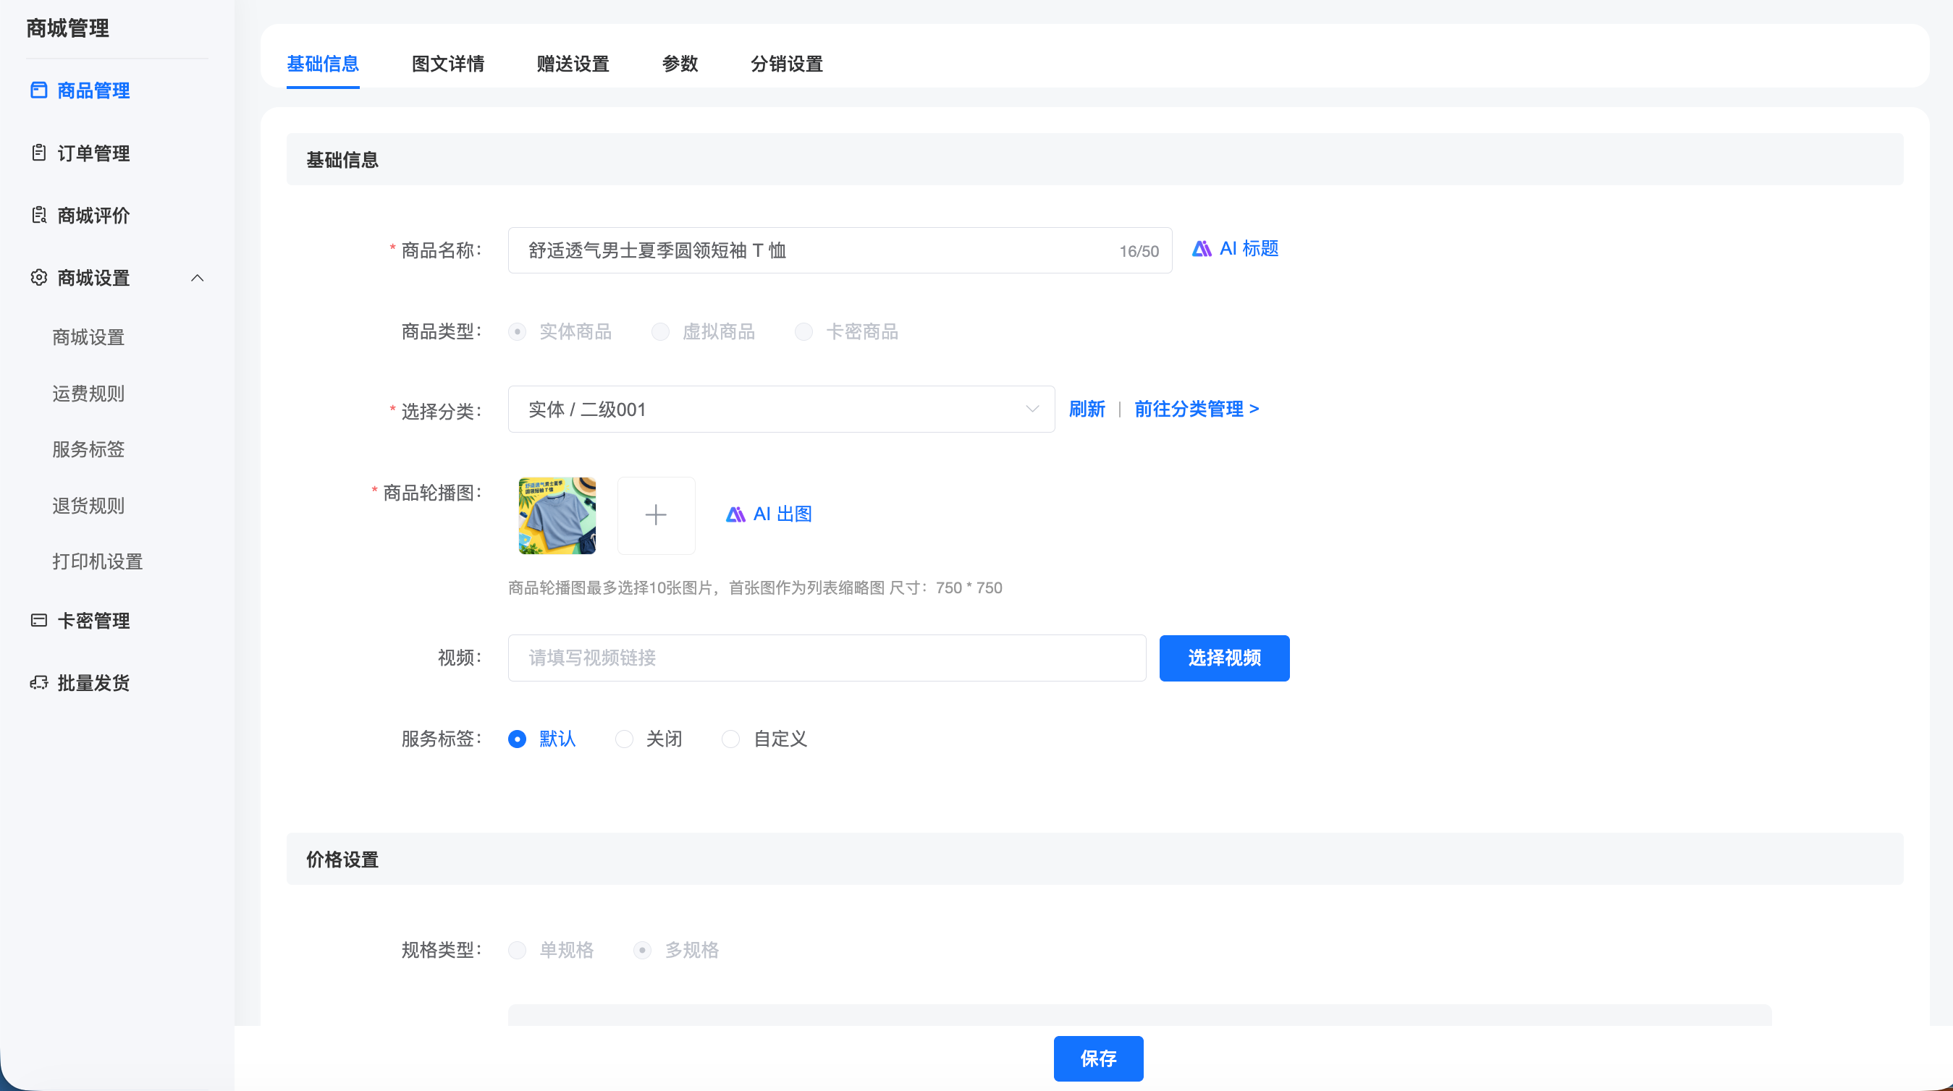Open the 实体 / 二级001 category combo box
The image size is (1953, 1091).
point(781,409)
